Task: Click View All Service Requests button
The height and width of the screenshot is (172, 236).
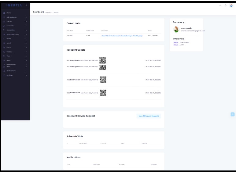Action: click(x=149, y=116)
